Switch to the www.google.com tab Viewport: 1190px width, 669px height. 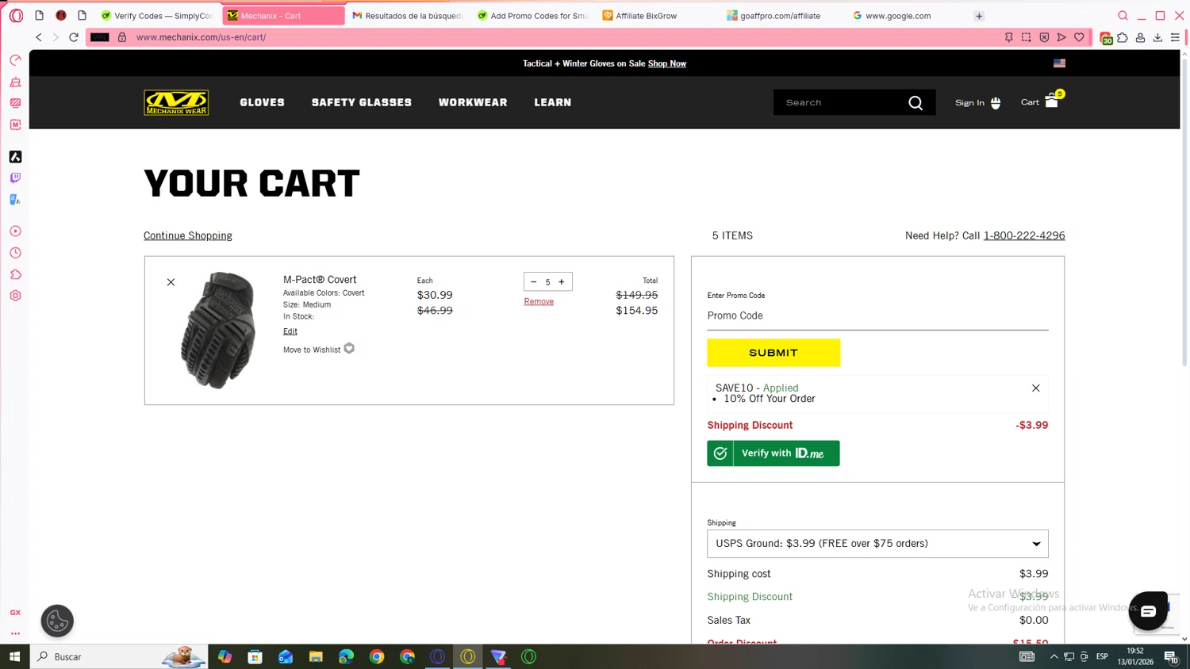click(908, 16)
